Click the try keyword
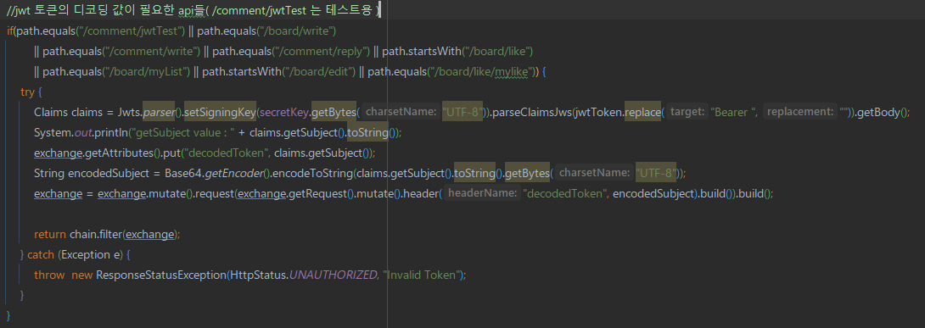The width and height of the screenshot is (925, 328). pyautogui.click(x=27, y=92)
